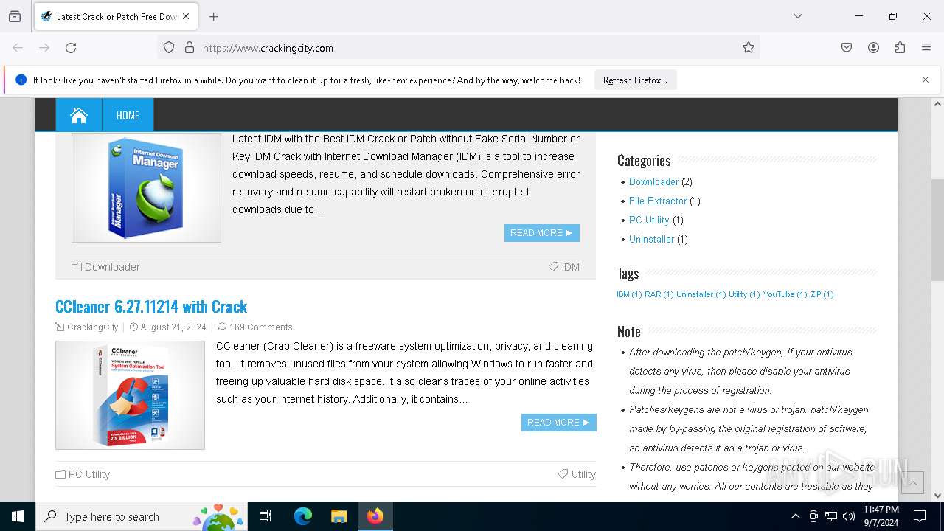The height and width of the screenshot is (531, 944).
Task: Click the page vertical scrollbar thumb
Action: click(937, 230)
